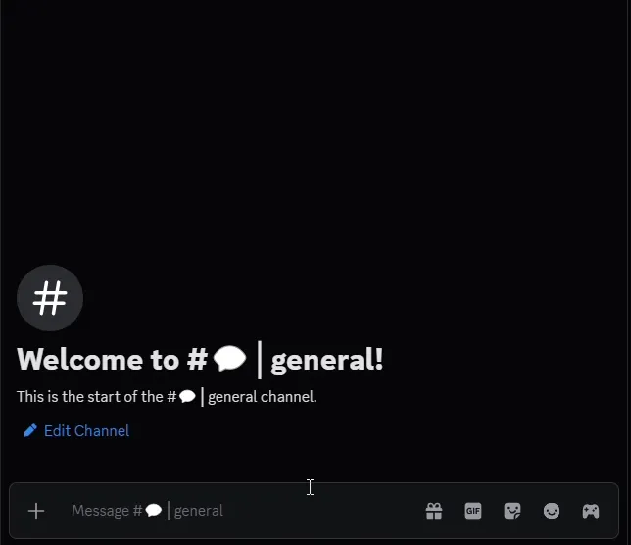The image size is (631, 545).
Task: Click speech balloon emoji in channel description
Action: pos(187,397)
